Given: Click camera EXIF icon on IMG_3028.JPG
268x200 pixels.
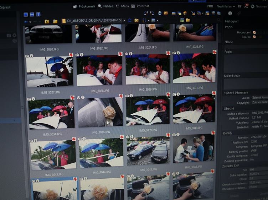Looking at the screenshot, I should click(x=77, y=55).
